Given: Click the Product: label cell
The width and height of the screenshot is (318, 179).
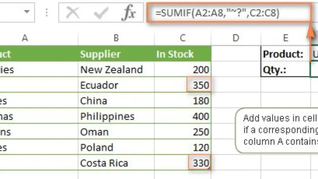Looking at the screenshot, I should tap(285, 54).
